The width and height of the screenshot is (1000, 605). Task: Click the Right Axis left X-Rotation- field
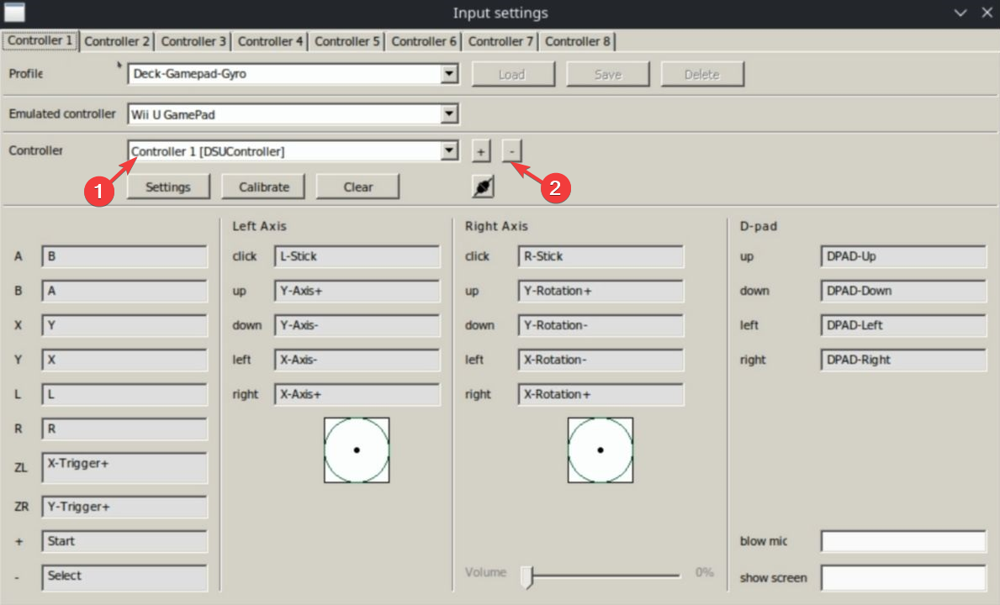point(601,359)
